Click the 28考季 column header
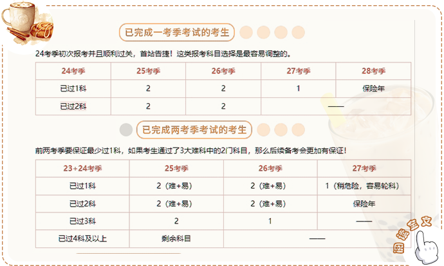Screen dimensions: 444x266 (x=373, y=71)
